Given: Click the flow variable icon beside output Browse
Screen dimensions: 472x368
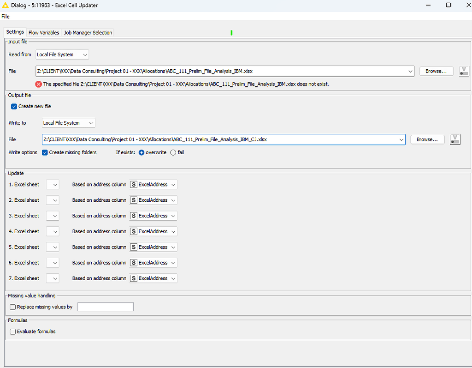Looking at the screenshot, I should (x=455, y=139).
